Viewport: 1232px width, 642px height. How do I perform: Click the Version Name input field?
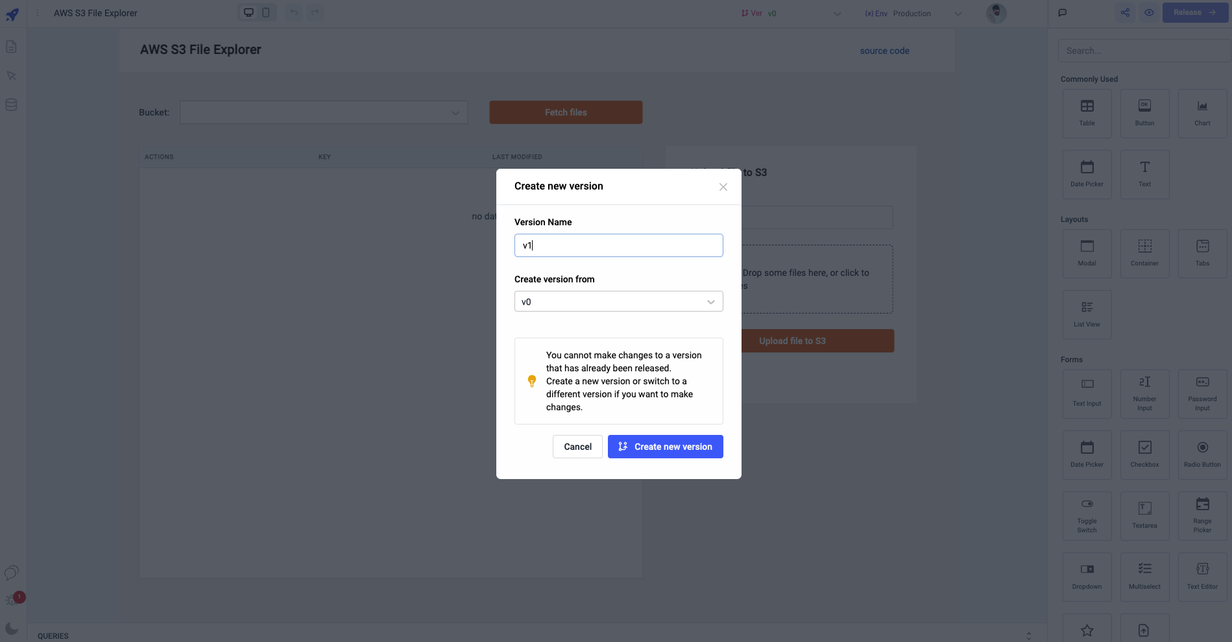[x=618, y=245]
